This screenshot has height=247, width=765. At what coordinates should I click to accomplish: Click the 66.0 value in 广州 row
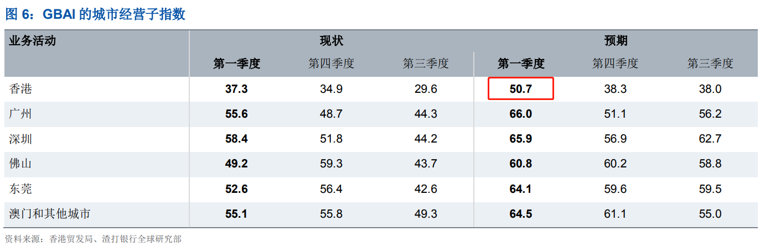520,114
